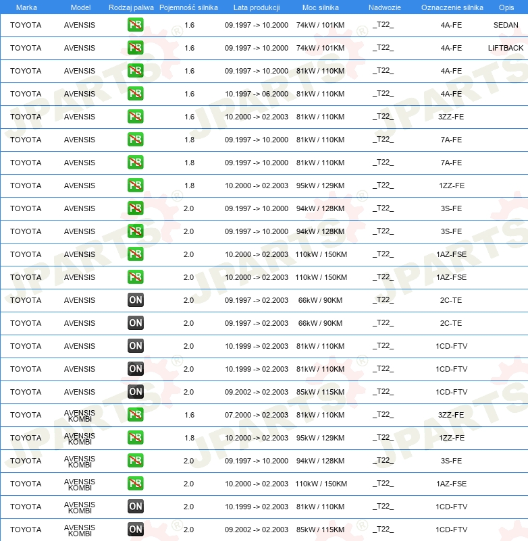Click the Pojemność silnika column header
This screenshot has height=541, width=528.
pos(188,7)
